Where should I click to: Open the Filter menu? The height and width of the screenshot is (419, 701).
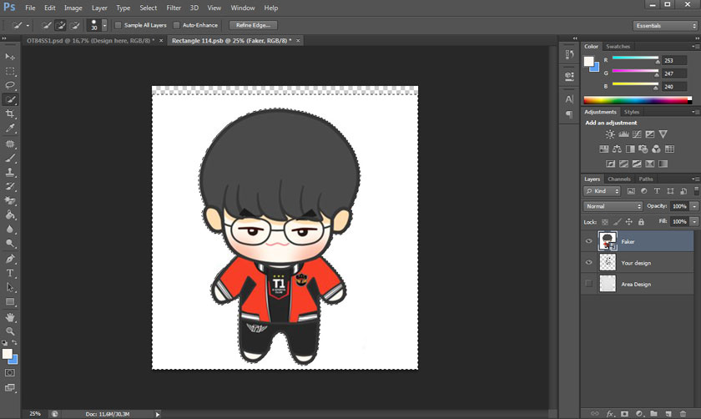(174, 8)
